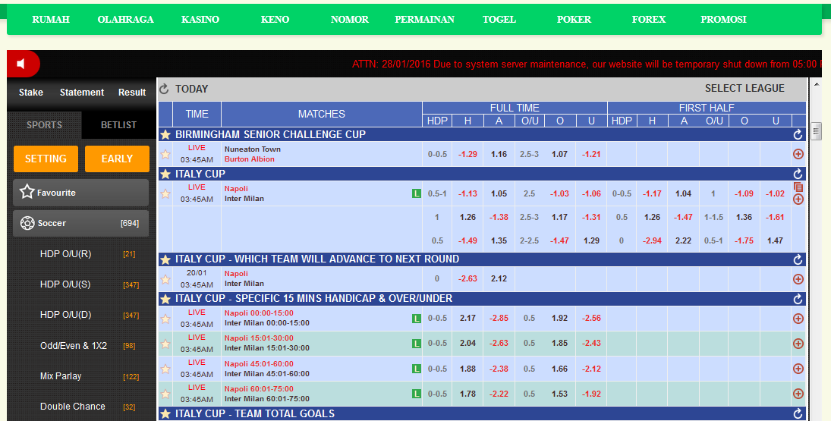Open the Mix Parlay market
This screenshot has height=421, width=831.
click(61, 376)
